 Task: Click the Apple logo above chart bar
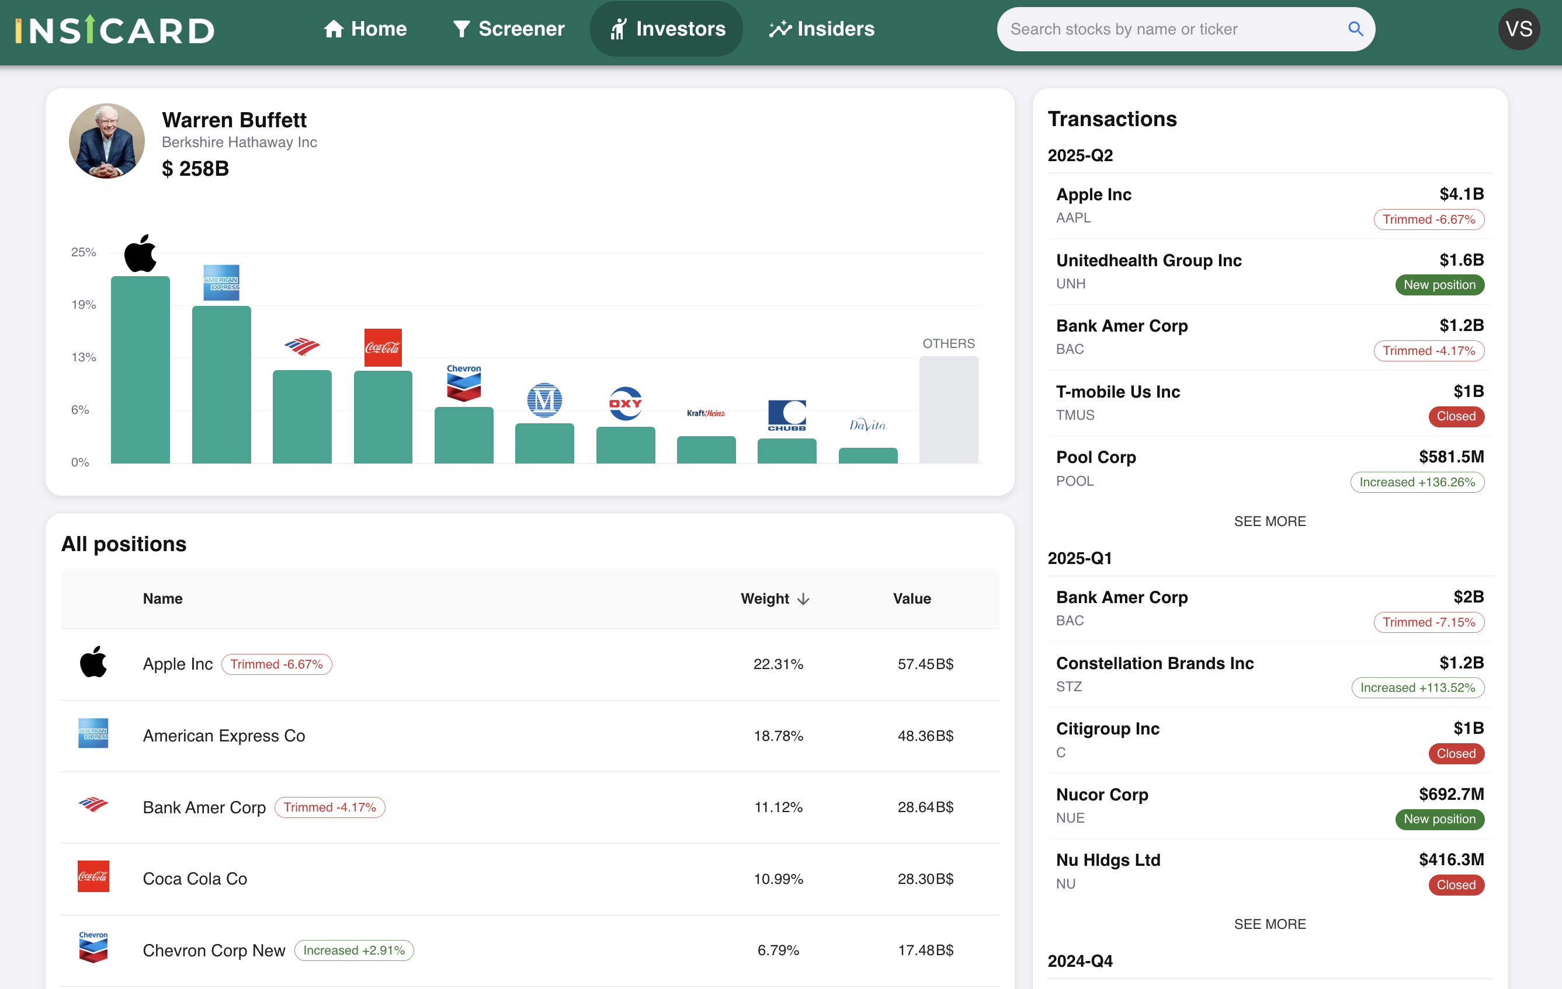point(140,253)
